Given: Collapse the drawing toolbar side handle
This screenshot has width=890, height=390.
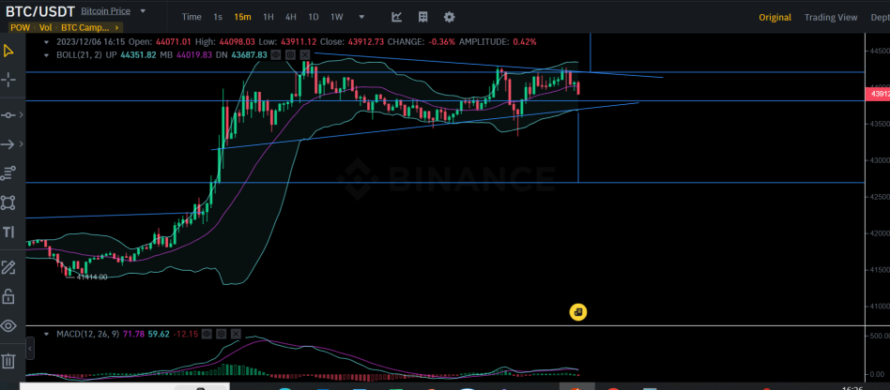Looking at the screenshot, I should point(30,348).
